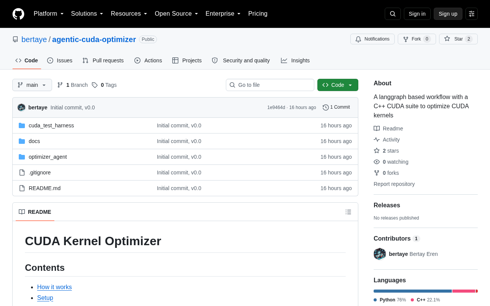Expand the Enterprise menu
490x306 pixels.
[x=223, y=14]
